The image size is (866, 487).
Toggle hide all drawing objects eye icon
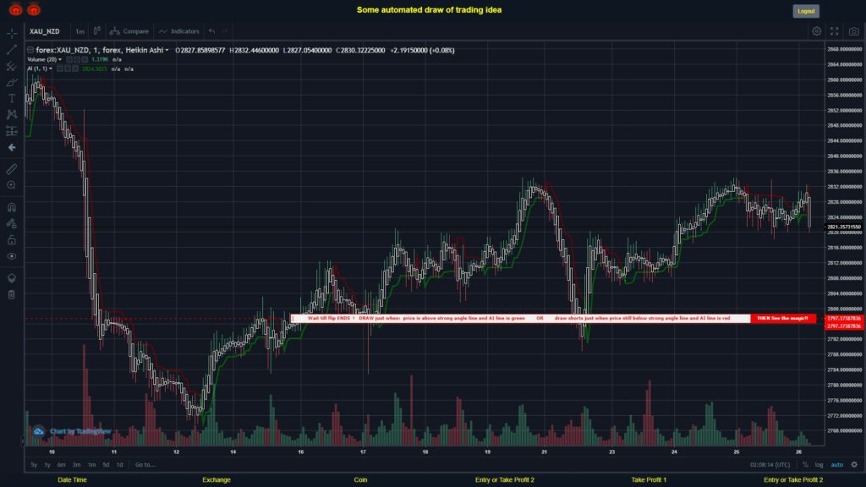pos(12,255)
